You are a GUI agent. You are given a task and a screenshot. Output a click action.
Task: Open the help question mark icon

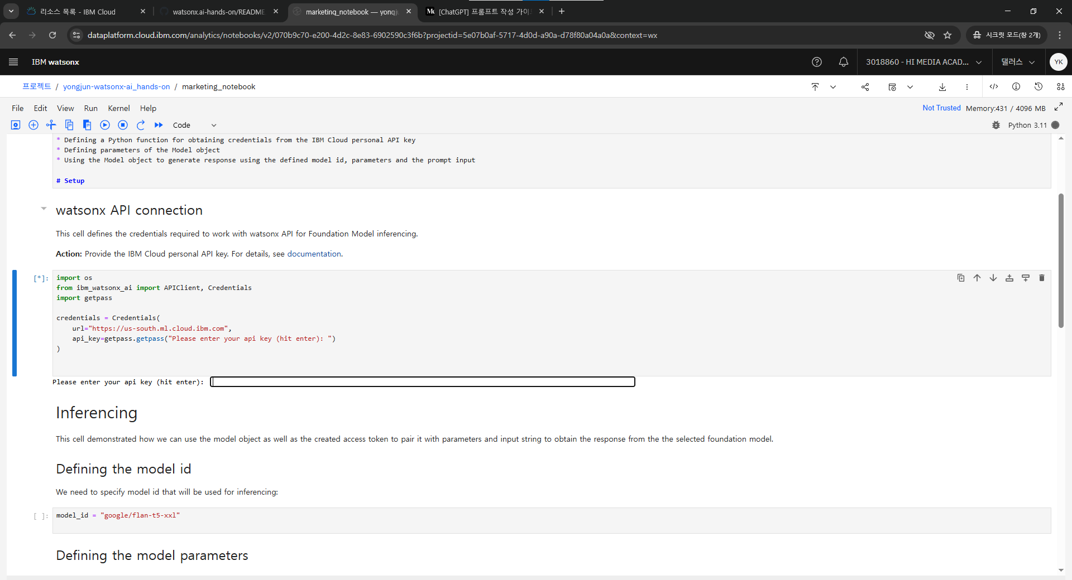coord(817,62)
